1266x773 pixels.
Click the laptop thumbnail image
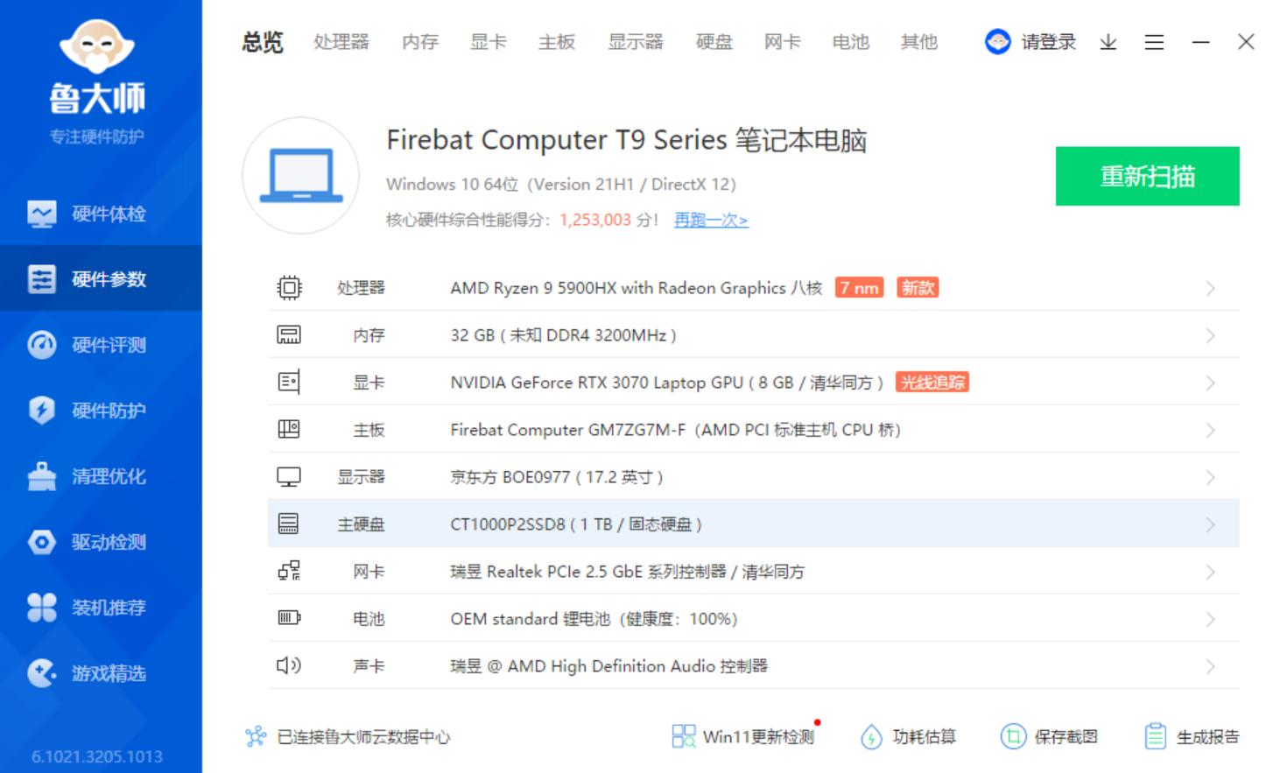[301, 175]
